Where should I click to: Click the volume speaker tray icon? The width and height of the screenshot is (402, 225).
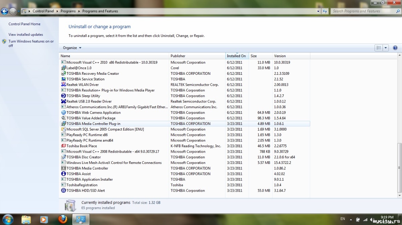click(372, 220)
